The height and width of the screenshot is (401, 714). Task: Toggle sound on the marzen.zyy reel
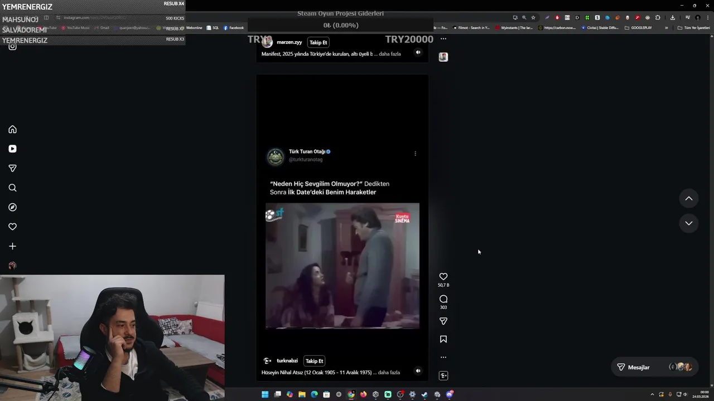[x=418, y=52]
